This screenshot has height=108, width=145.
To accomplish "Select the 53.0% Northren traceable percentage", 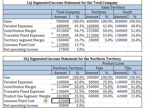I will pyautogui.click(x=106, y=35).
